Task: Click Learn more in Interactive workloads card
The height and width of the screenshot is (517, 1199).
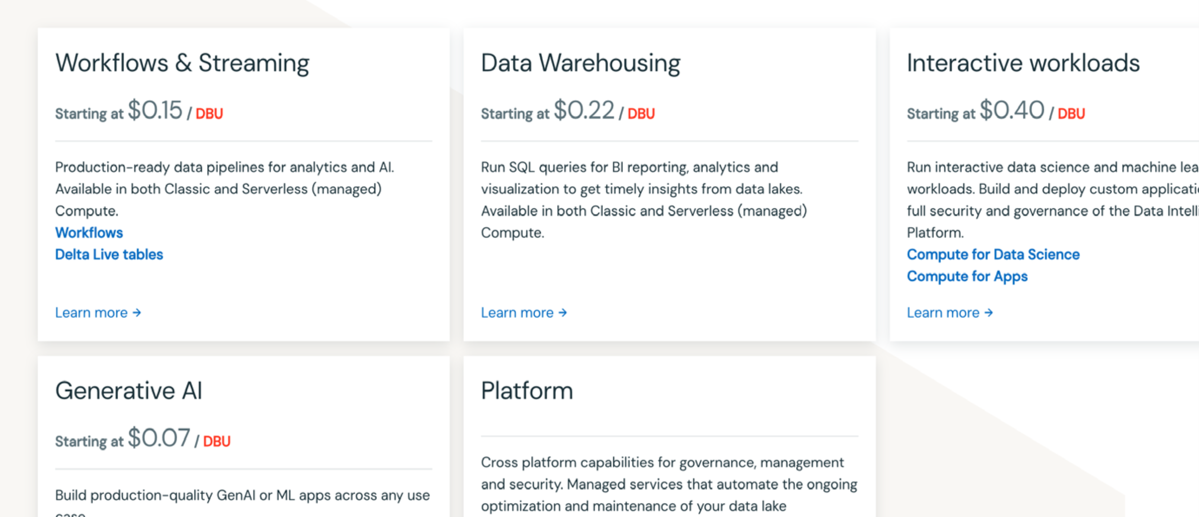Action: (x=950, y=313)
